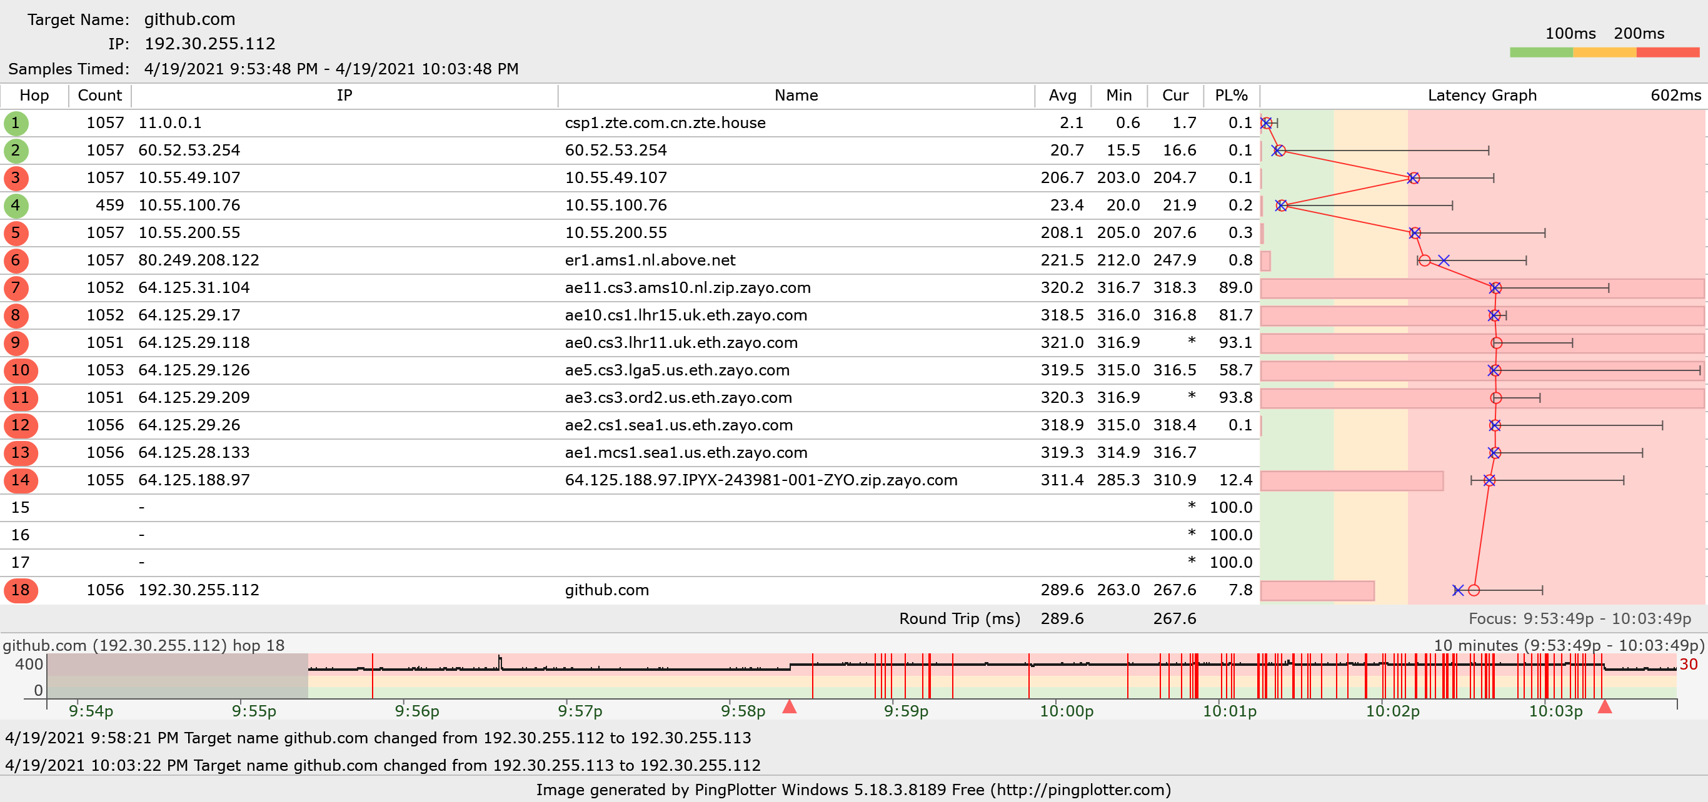Click the red hop 12 circle icon
The height and width of the screenshot is (802, 1708).
[x=21, y=425]
